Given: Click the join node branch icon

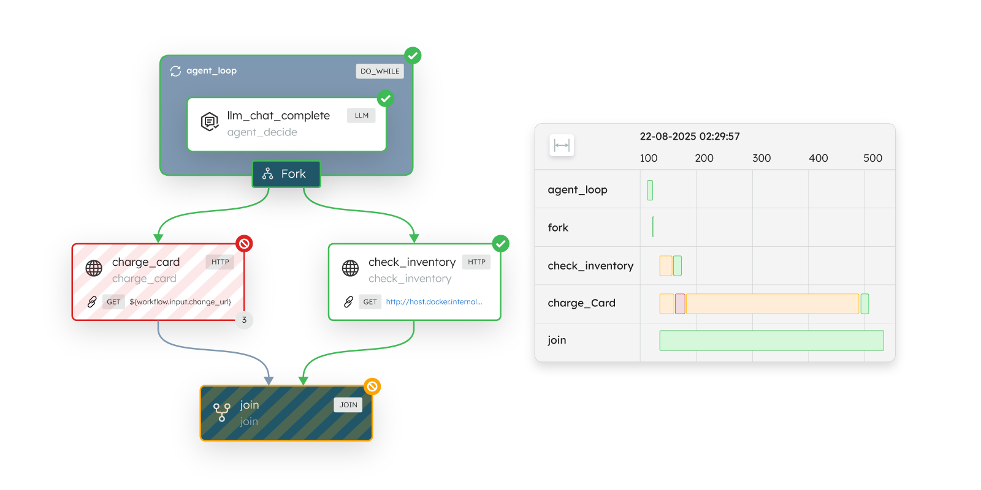Looking at the screenshot, I should (x=221, y=412).
